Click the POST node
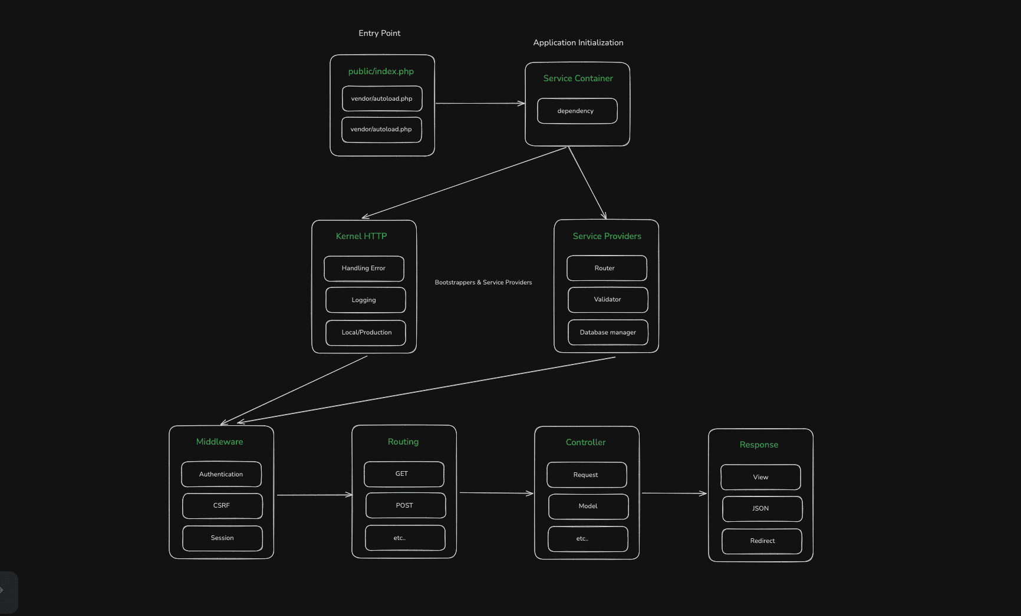The height and width of the screenshot is (616, 1021). pos(405,505)
